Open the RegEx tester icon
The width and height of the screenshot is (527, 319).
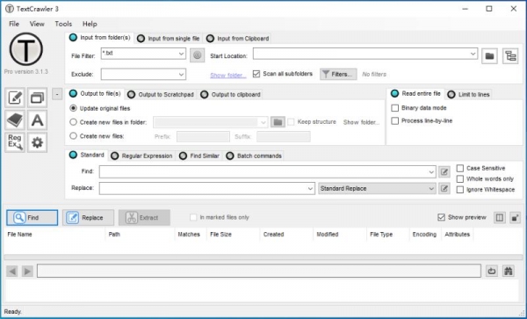tap(15, 142)
